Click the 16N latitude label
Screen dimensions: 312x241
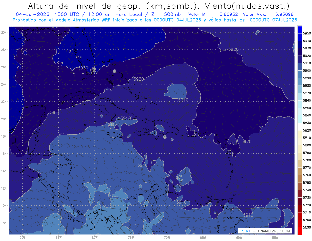(4, 154)
